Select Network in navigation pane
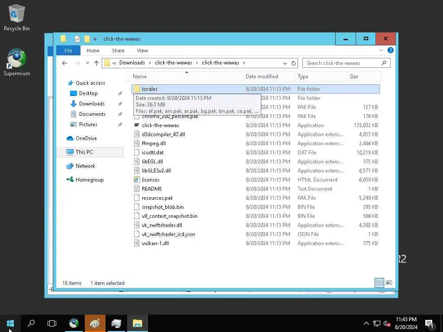Image resolution: width=443 pixels, height=332 pixels. [85, 166]
